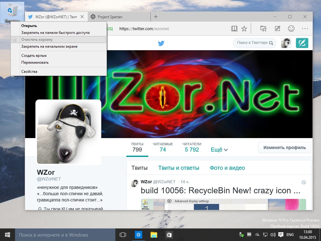Open Action Center notifications icon
Screen dimensions: 321x241
[x=281, y=235]
